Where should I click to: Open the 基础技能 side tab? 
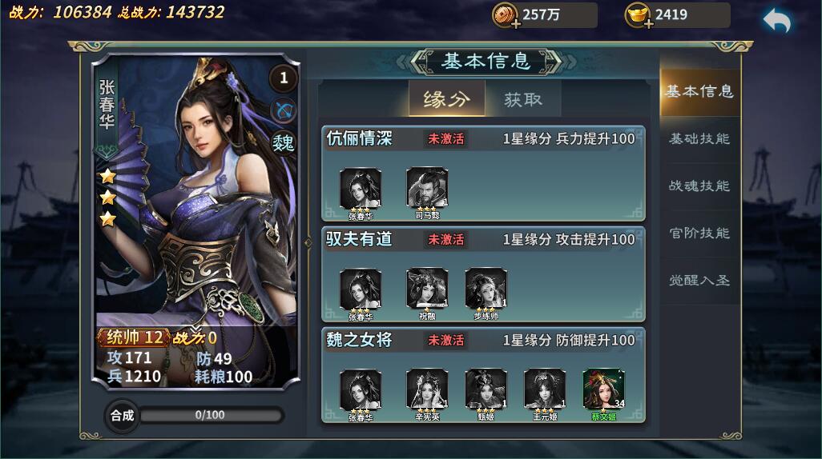coord(699,138)
